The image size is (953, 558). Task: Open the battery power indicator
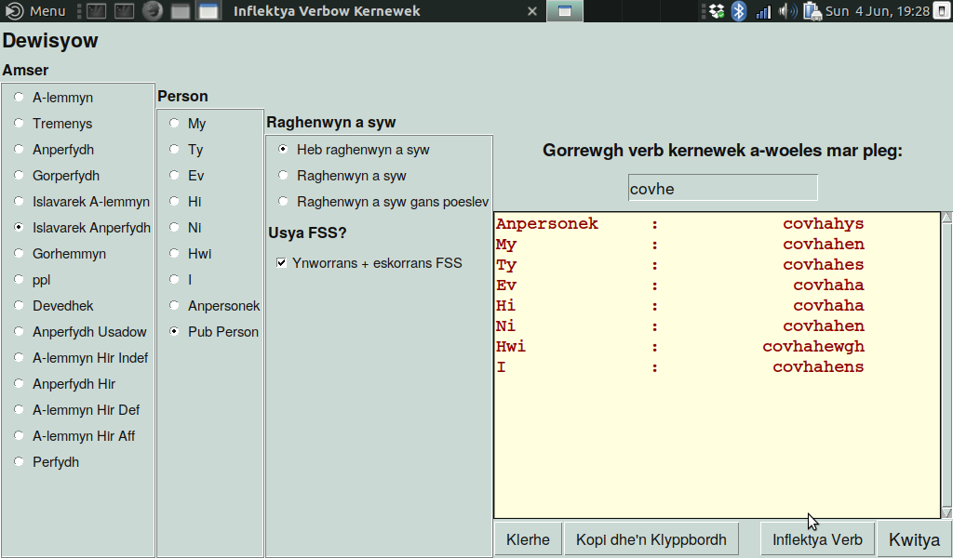tap(812, 11)
